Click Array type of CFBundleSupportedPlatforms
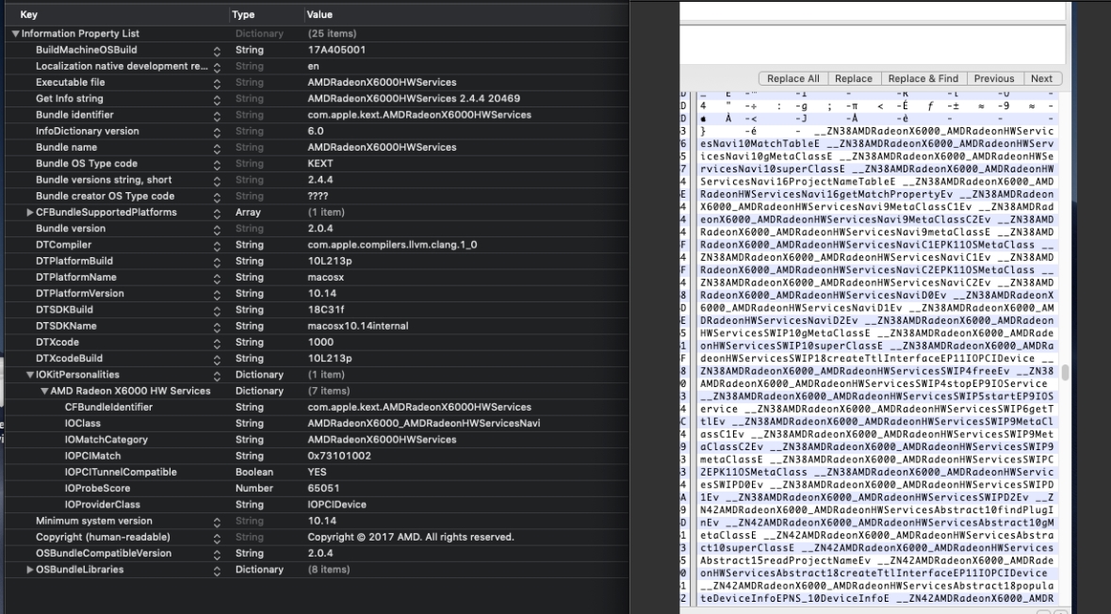Image resolution: width=1111 pixels, height=614 pixels. click(248, 213)
